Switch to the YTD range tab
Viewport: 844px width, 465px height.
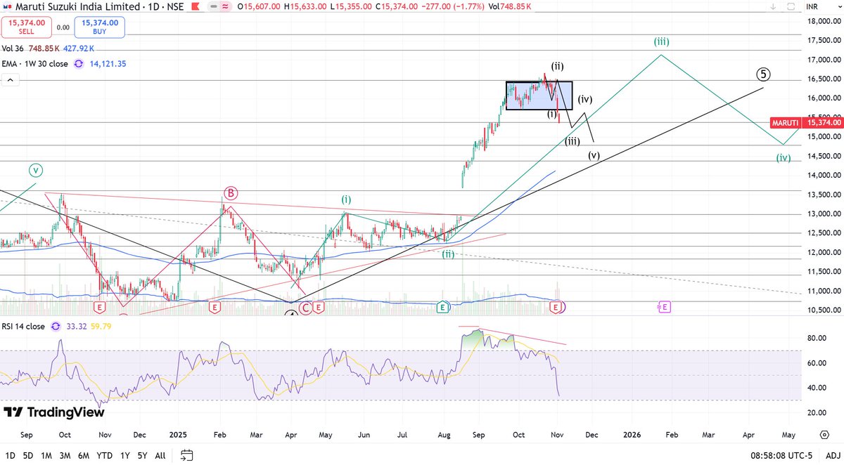click(x=103, y=456)
